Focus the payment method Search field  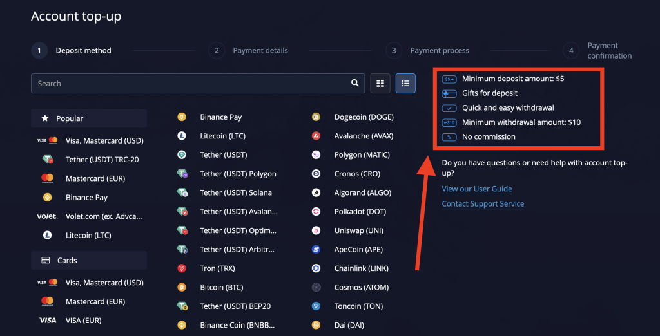coord(198,83)
